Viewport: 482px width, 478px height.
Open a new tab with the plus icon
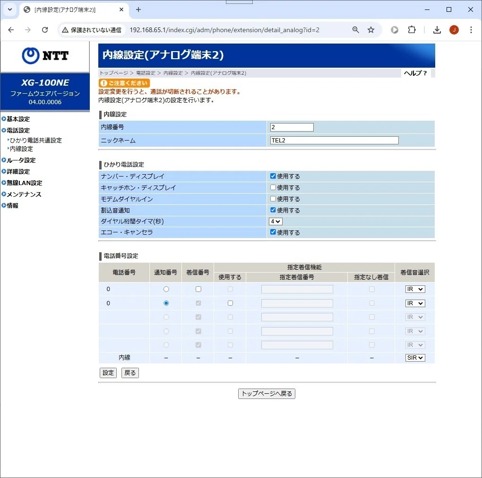(x=138, y=9)
